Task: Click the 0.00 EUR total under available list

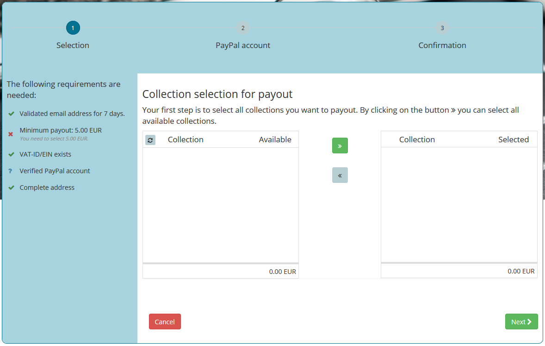Action: (283, 272)
